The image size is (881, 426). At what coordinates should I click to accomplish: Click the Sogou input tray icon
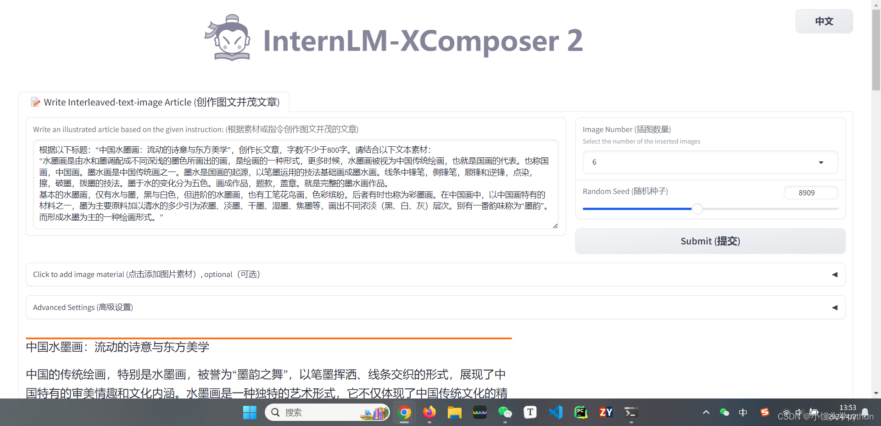[764, 412]
